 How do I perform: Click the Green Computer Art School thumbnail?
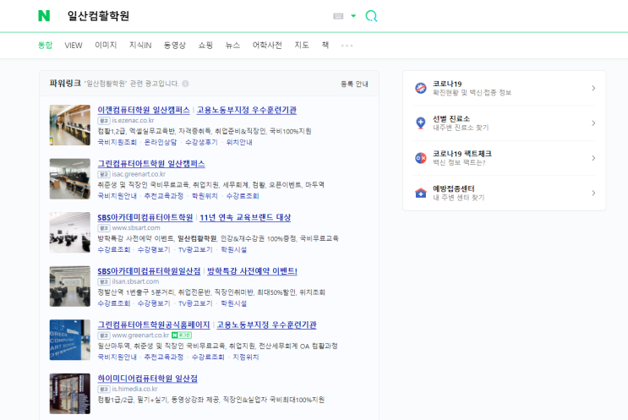pyautogui.click(x=70, y=340)
